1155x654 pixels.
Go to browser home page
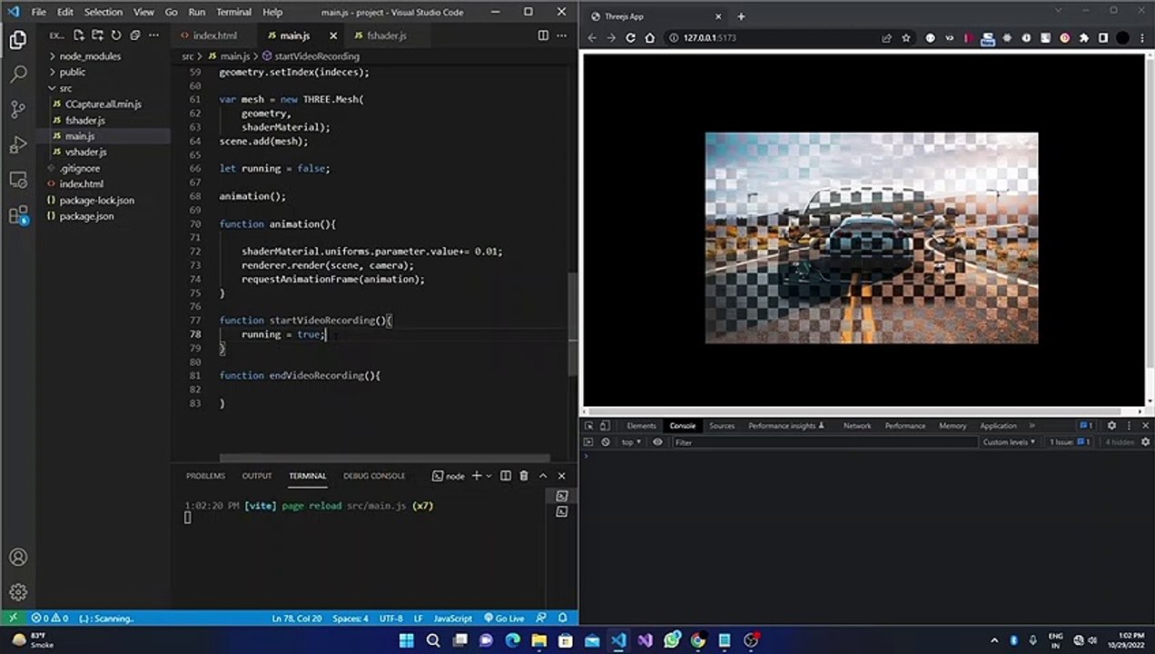649,38
